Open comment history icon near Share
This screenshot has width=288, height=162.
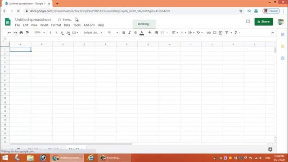click(x=248, y=22)
